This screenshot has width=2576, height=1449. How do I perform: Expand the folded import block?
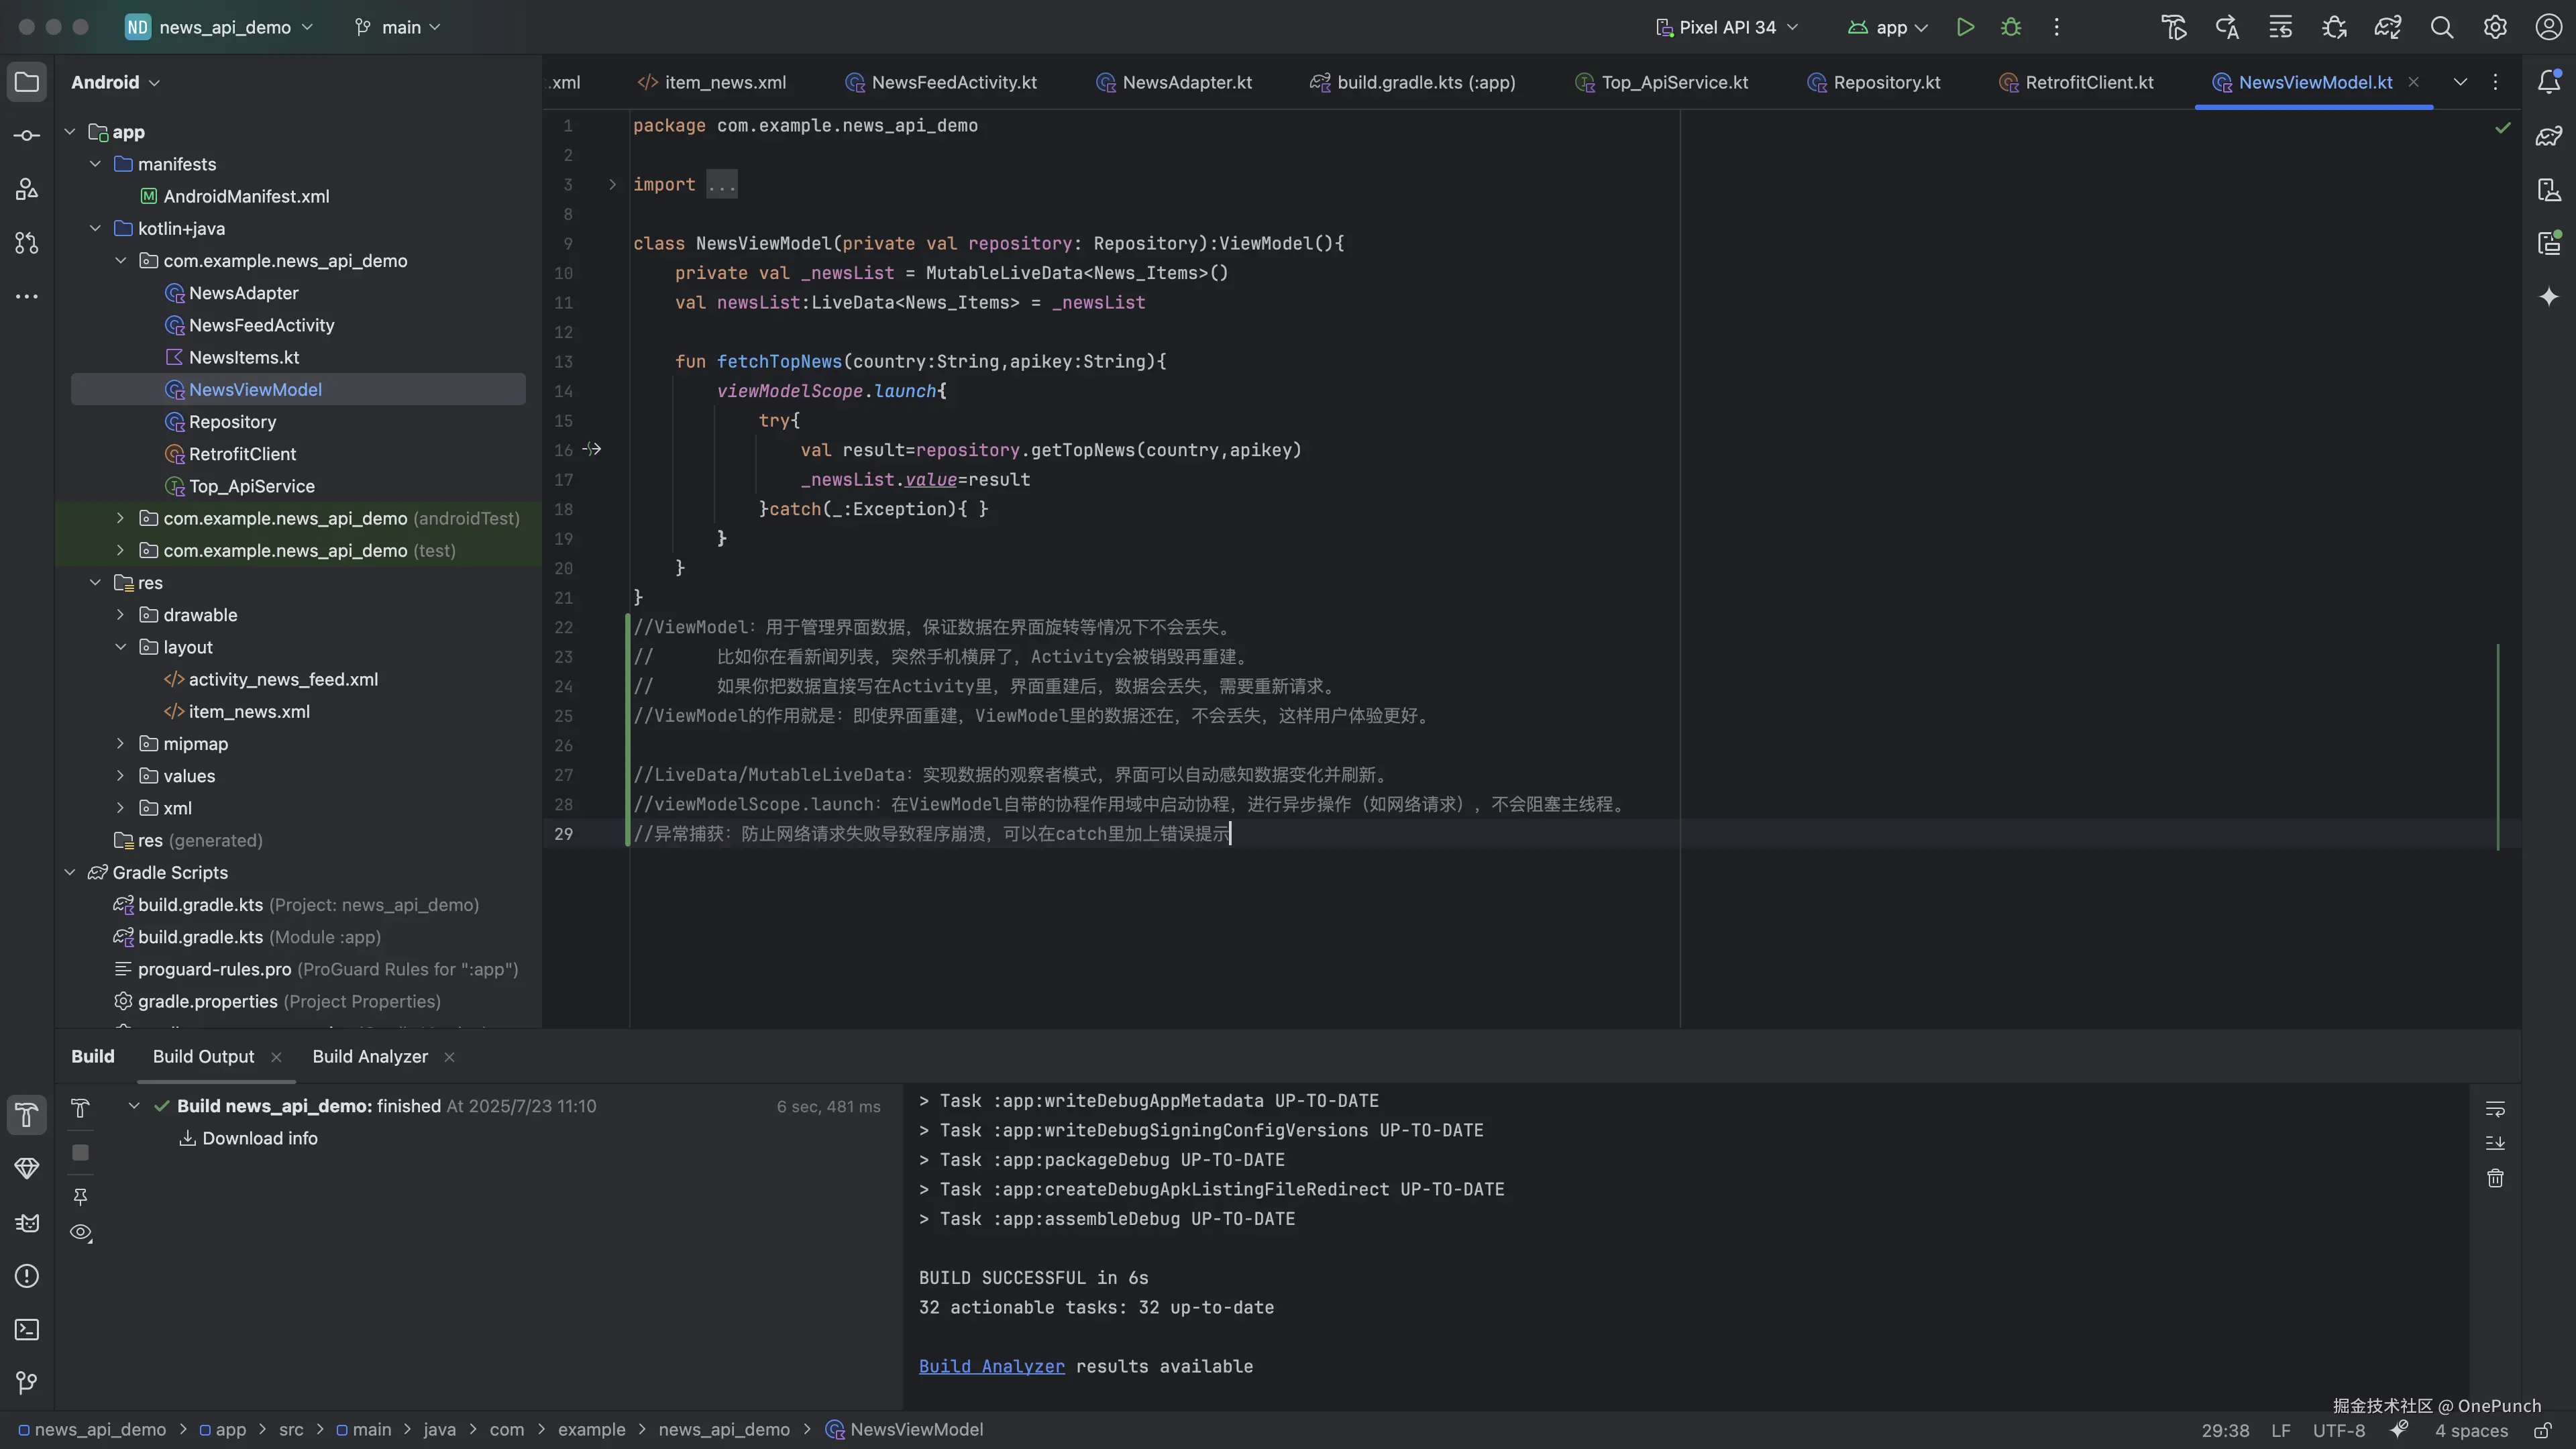tap(612, 184)
